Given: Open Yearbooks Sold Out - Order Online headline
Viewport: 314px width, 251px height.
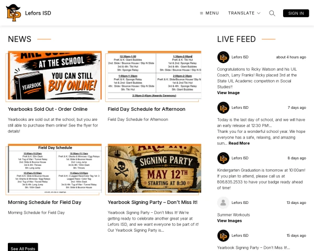Looking at the screenshot, I should click(48, 109).
